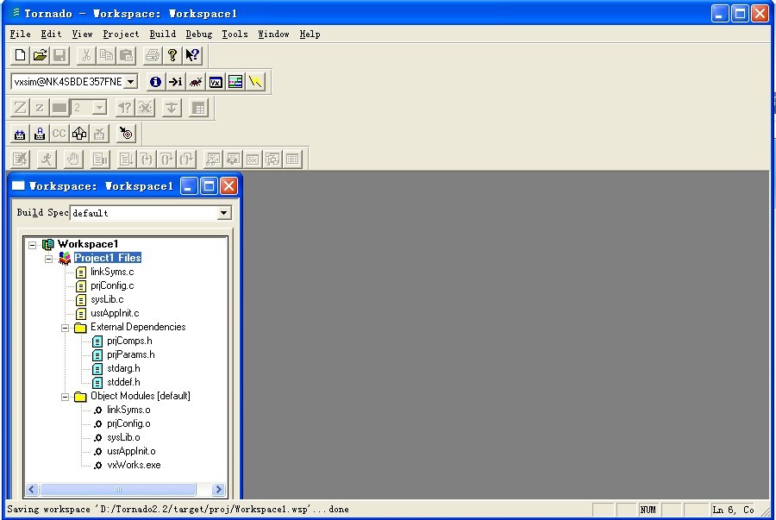The image size is (776, 520).
Task: Select usrAppInit.o object module
Action: click(131, 451)
